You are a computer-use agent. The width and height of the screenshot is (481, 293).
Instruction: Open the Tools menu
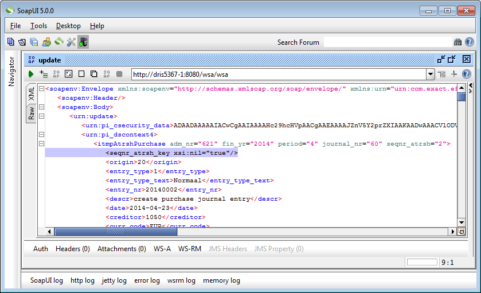pyautogui.click(x=38, y=26)
